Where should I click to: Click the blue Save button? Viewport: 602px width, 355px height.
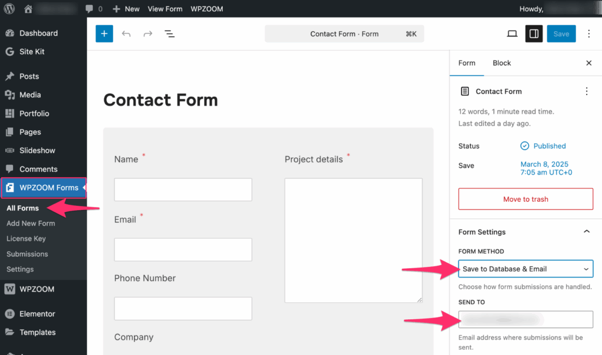561,33
